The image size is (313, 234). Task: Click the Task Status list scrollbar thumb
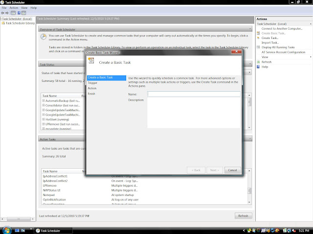(249, 102)
